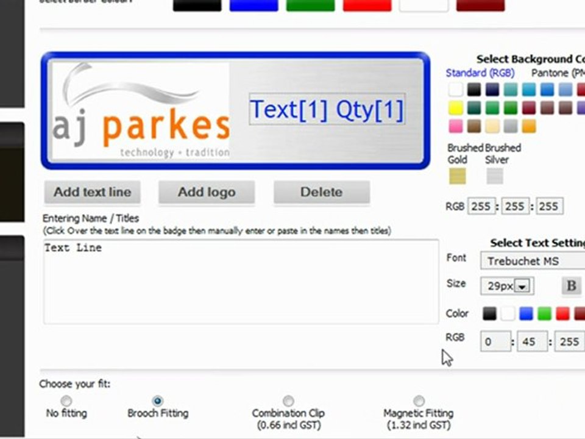This screenshot has height=439, width=585.
Task: Pick the blue border colour swatch
Action: [x=253, y=5]
